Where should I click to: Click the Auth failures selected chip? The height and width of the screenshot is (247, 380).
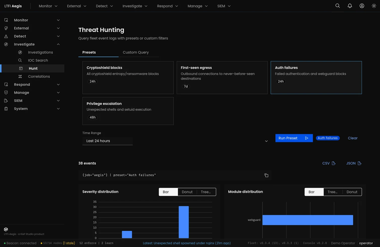click(x=328, y=138)
